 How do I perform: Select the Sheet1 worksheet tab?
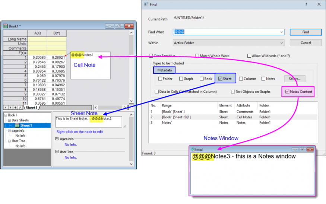pos(31,108)
